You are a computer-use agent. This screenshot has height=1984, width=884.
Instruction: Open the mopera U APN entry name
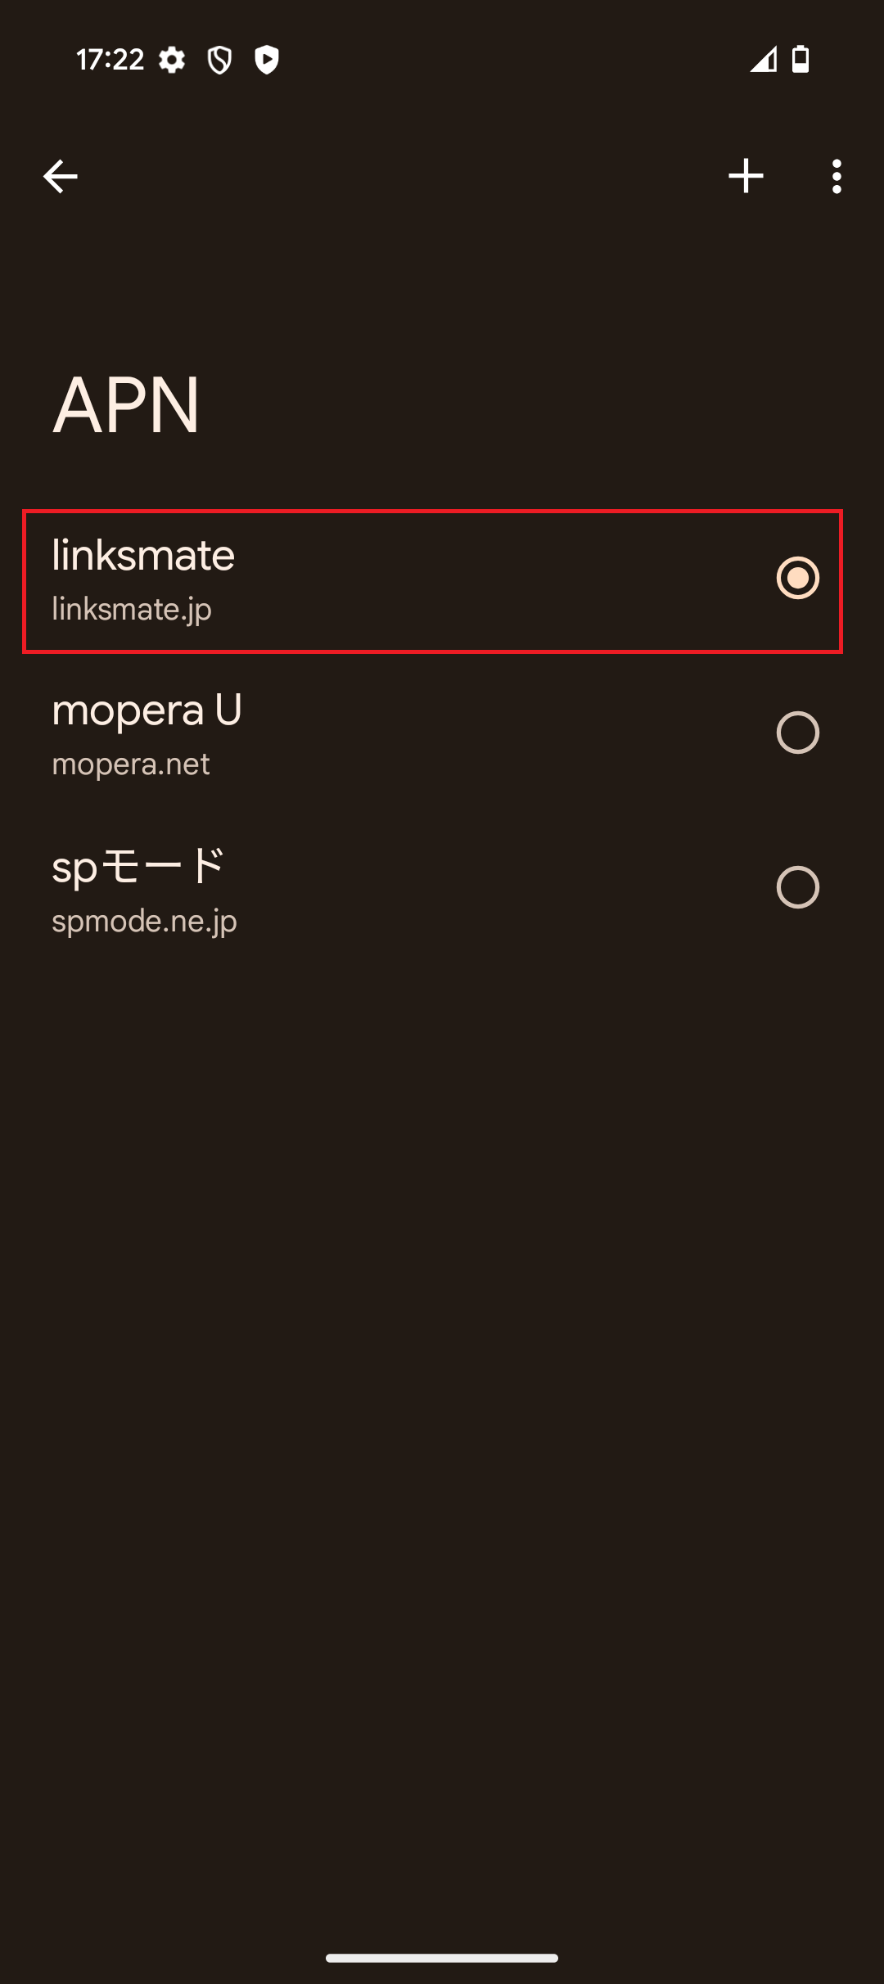pos(147,710)
